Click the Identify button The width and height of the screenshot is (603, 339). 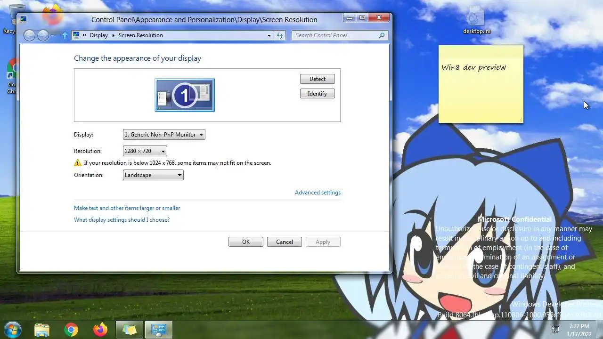point(318,94)
